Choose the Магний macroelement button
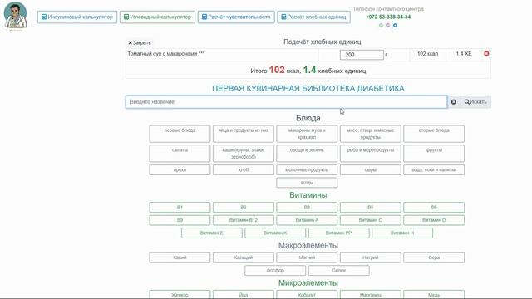The image size is (532, 299). pos(307,257)
